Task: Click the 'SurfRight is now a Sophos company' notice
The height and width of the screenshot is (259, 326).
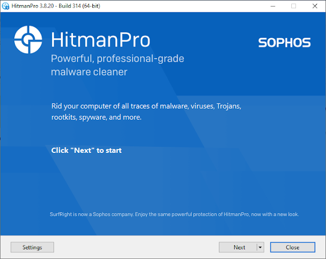Action: (x=174, y=214)
